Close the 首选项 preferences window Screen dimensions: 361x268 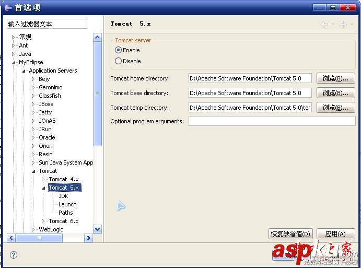348,8
